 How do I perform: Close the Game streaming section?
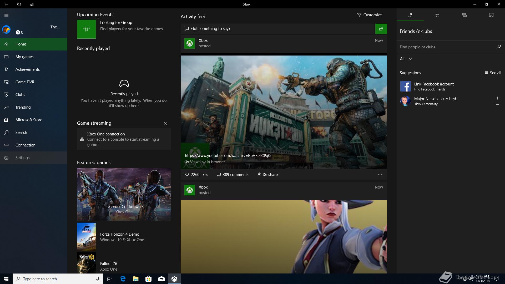tap(165, 123)
